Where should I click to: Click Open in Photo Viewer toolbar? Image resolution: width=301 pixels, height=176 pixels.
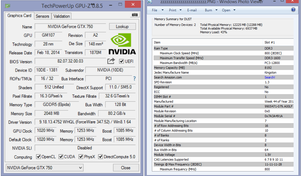point(226,10)
